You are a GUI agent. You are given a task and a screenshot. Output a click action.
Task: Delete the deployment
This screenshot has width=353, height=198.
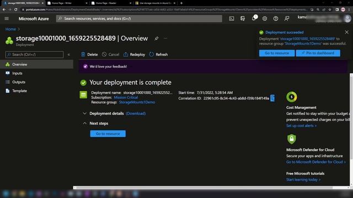pos(89,54)
